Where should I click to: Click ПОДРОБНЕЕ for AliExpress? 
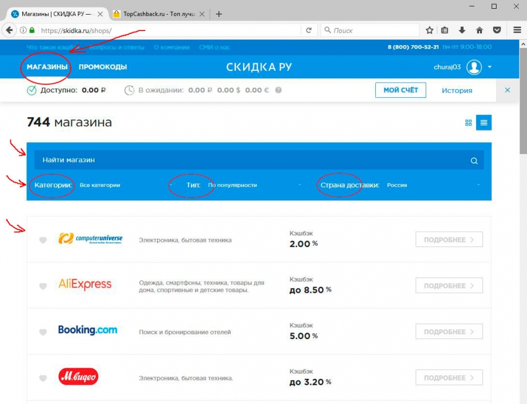click(449, 286)
